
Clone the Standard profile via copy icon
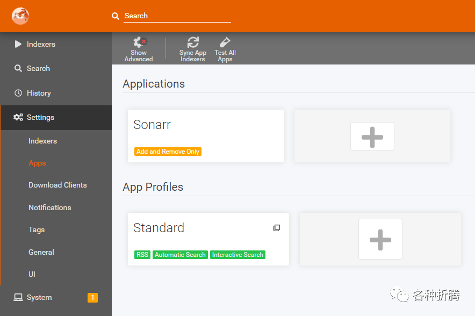point(277,228)
